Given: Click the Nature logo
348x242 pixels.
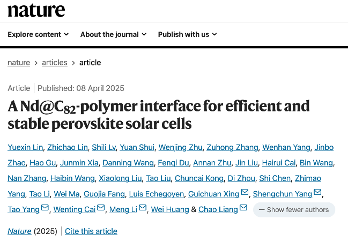Looking at the screenshot, I should click(36, 9).
